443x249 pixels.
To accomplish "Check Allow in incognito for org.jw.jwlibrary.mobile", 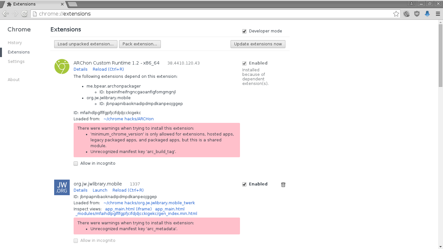I will (76, 241).
